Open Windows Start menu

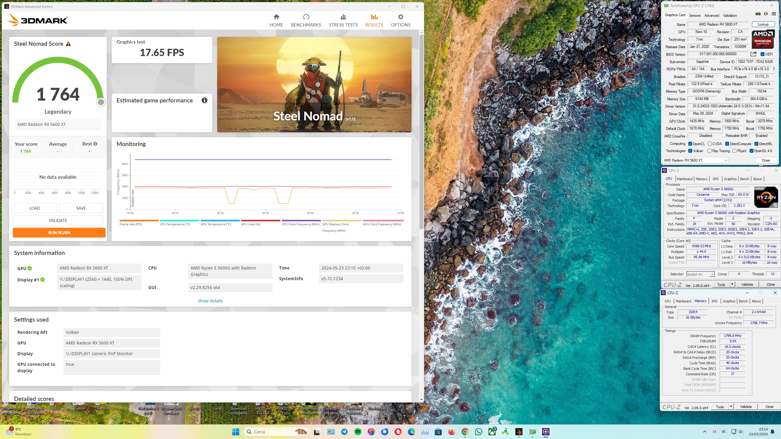(236, 432)
